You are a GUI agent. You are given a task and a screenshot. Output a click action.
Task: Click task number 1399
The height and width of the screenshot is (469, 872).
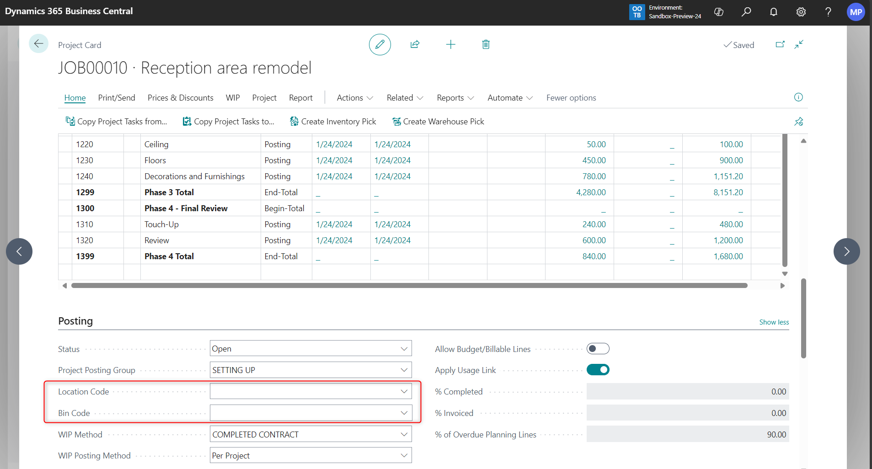coord(85,256)
